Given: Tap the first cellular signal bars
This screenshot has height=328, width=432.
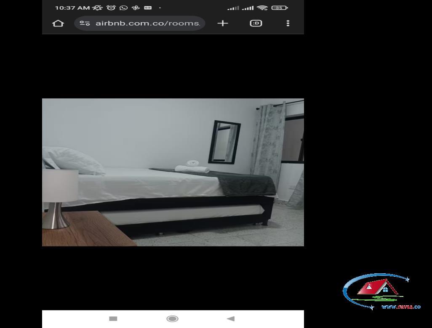Looking at the screenshot, I should (233, 8).
